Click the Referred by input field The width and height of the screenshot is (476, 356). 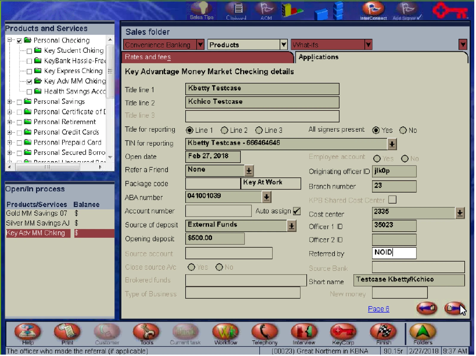[394, 253]
